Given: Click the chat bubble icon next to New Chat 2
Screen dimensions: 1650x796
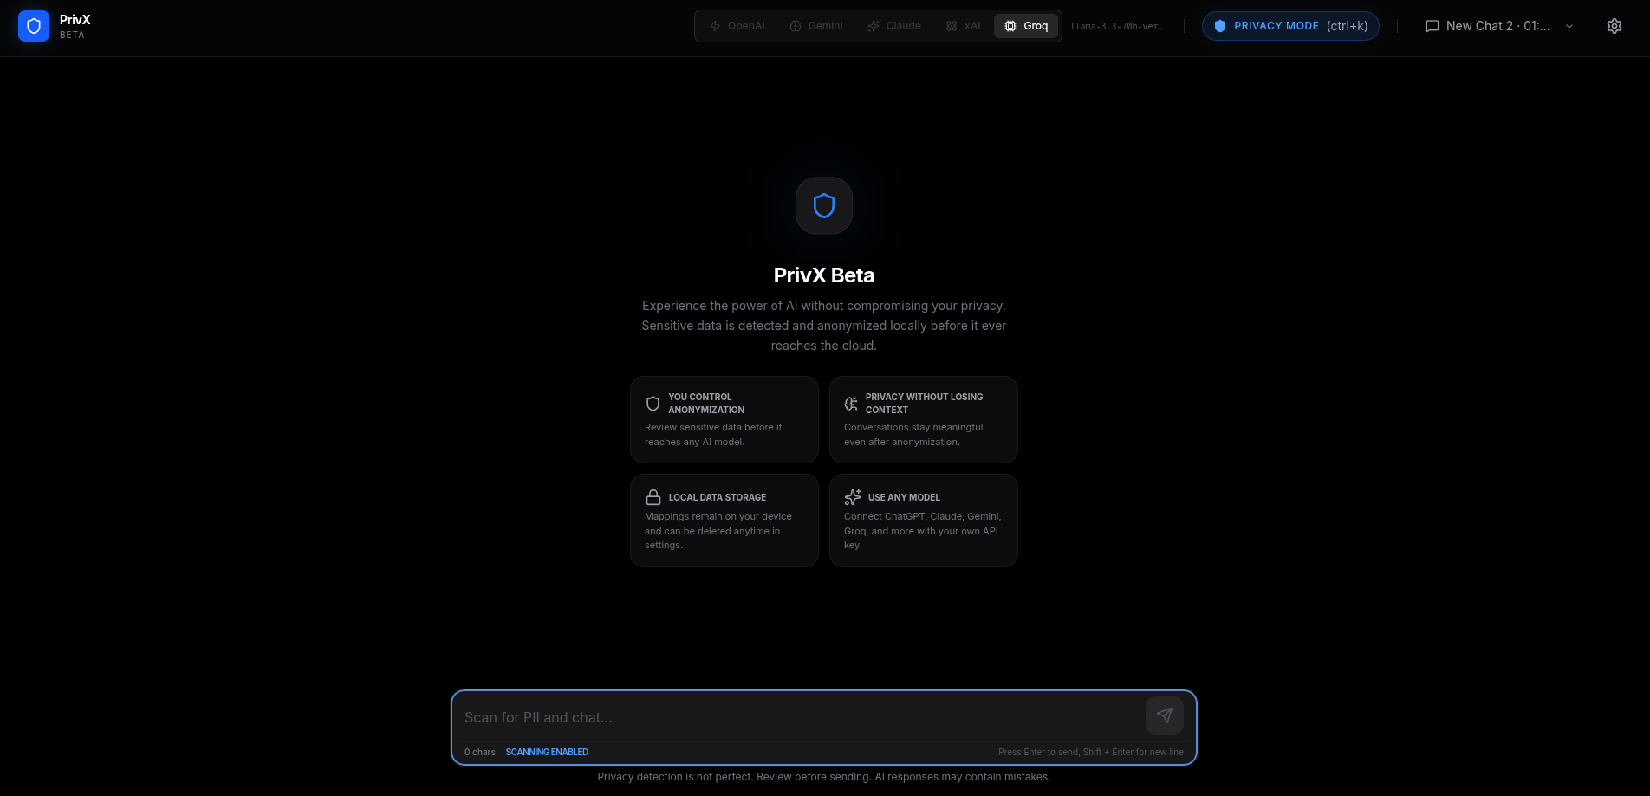Looking at the screenshot, I should (x=1432, y=26).
